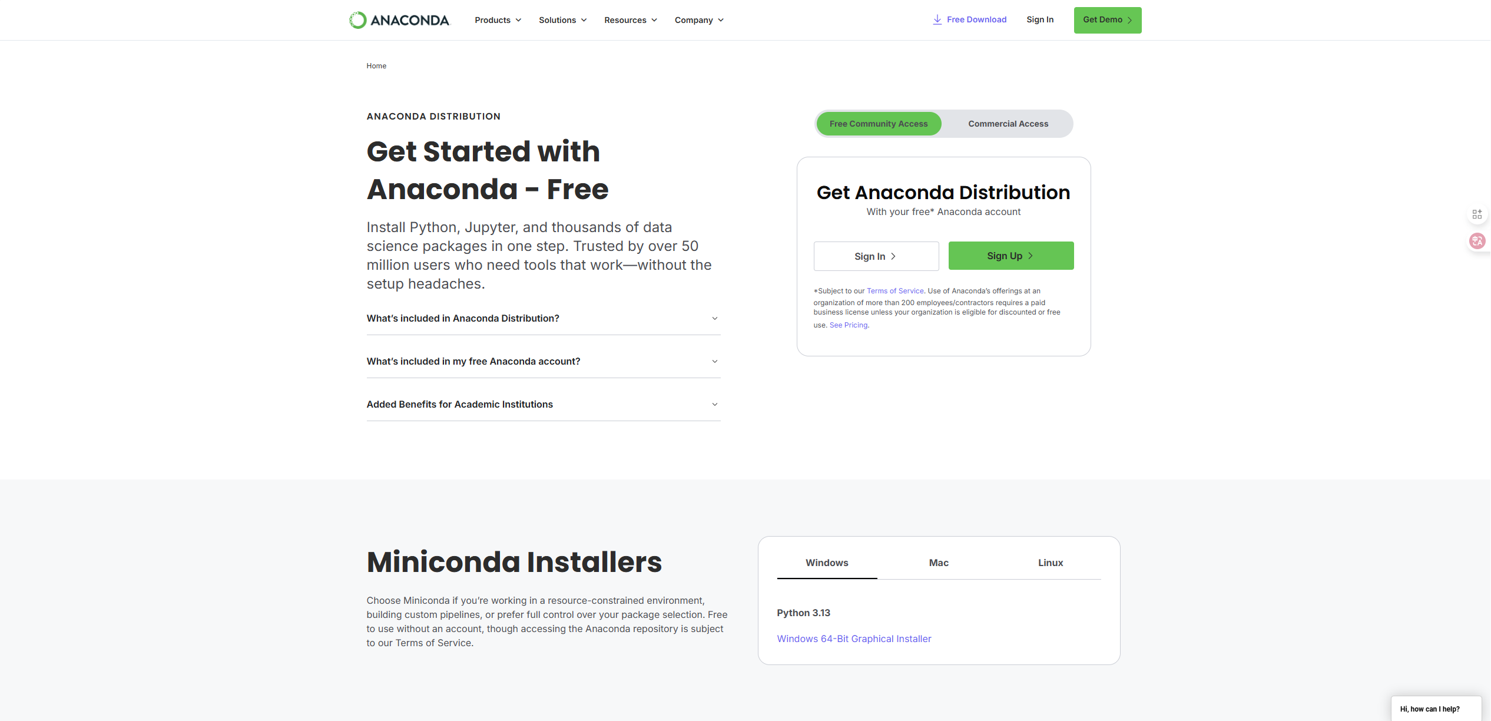Expand 'What's included in Anaconda Distribution?' chevron
This screenshot has width=1491, height=721.
[x=714, y=319]
